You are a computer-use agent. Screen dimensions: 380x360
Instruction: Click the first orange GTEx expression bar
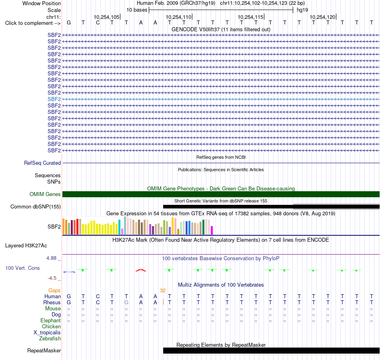64,227
